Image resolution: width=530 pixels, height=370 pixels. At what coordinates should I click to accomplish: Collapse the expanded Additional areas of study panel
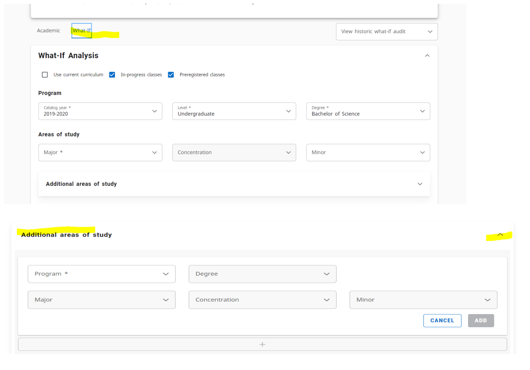point(500,235)
